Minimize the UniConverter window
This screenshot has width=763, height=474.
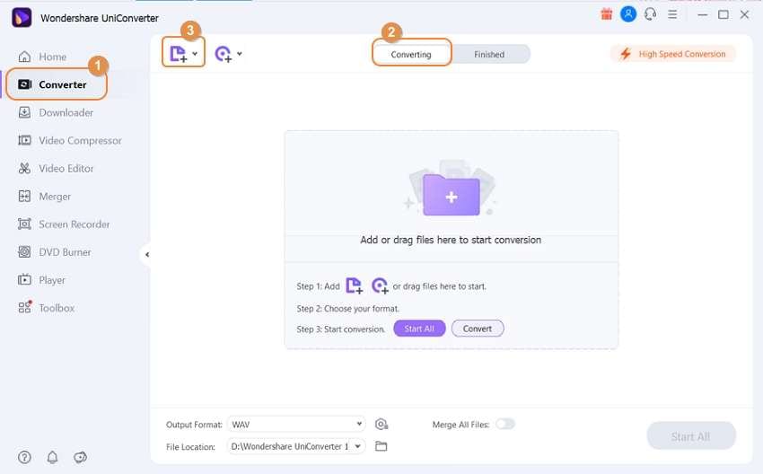click(x=702, y=14)
